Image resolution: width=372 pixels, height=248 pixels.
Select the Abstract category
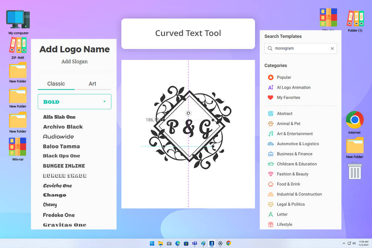click(x=280, y=114)
